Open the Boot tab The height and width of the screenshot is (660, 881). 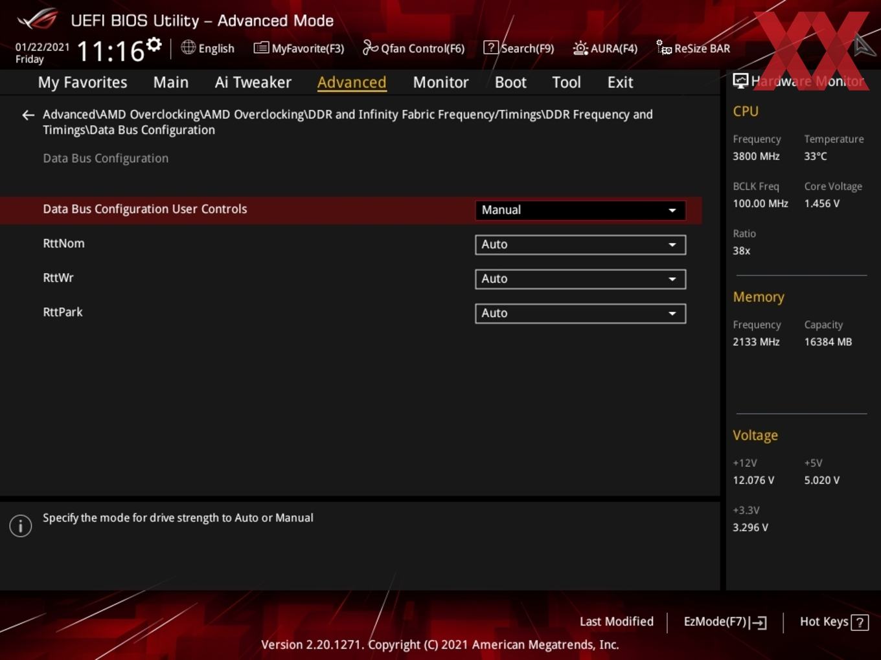(510, 82)
